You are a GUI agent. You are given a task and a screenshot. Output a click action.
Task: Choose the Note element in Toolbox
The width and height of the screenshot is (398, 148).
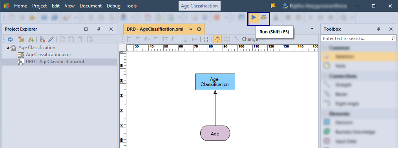359,66
